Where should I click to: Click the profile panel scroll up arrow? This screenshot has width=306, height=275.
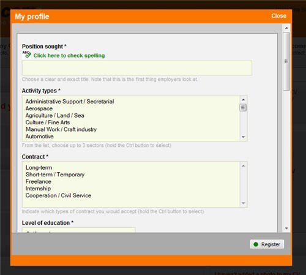[x=286, y=28]
